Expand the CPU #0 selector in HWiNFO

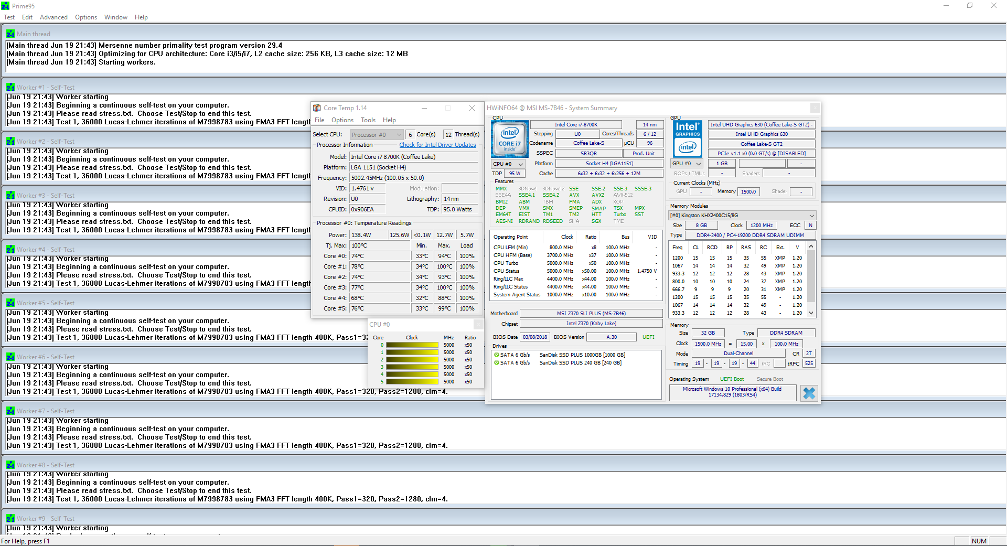pyautogui.click(x=508, y=164)
